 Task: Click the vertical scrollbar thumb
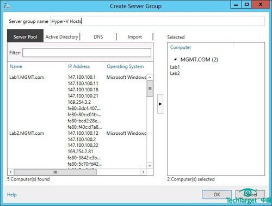click(x=150, y=89)
